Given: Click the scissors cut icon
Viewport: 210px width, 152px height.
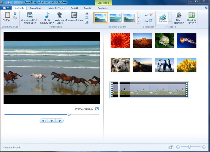Looking at the screenshot, I should point(15,13).
